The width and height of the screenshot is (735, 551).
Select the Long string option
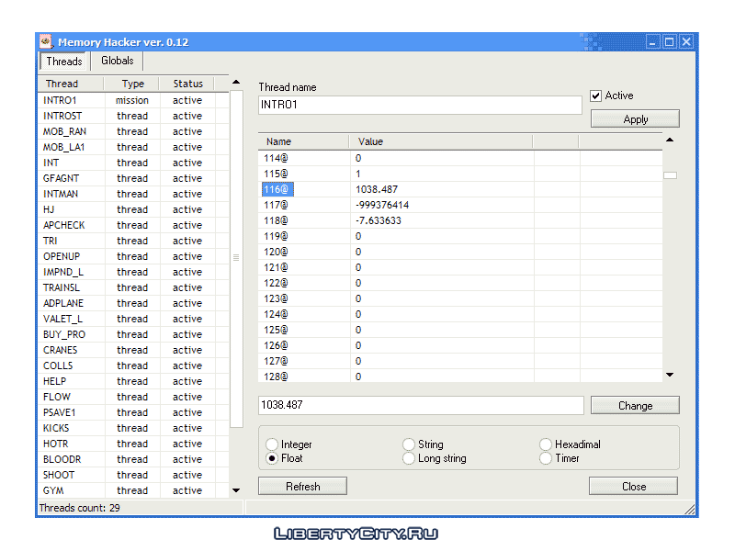[409, 458]
